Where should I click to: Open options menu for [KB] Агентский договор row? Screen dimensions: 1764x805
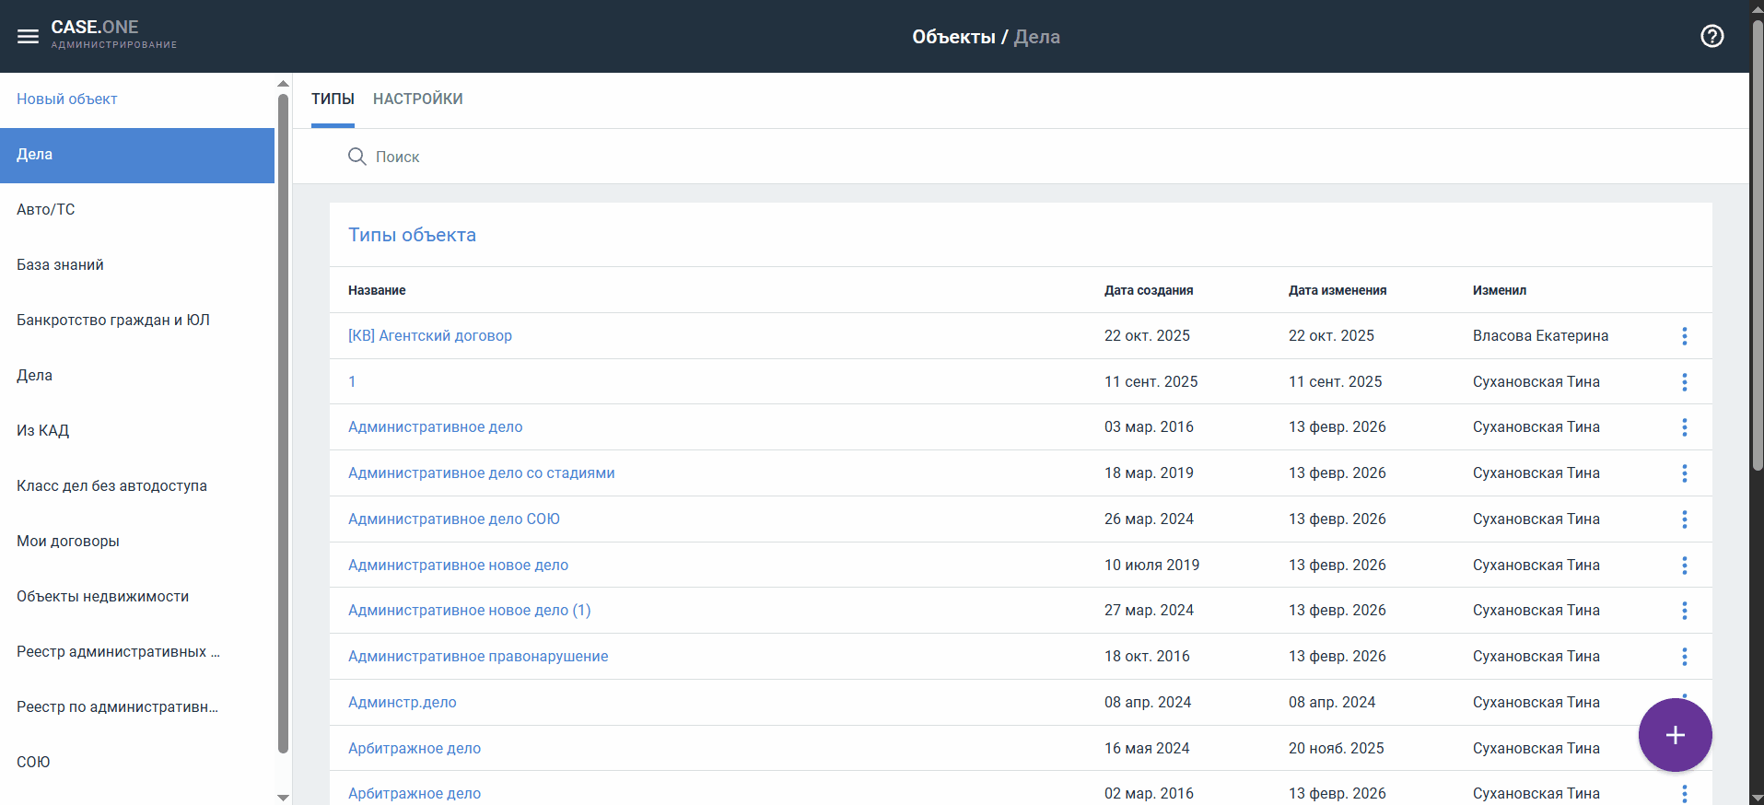pyautogui.click(x=1684, y=336)
